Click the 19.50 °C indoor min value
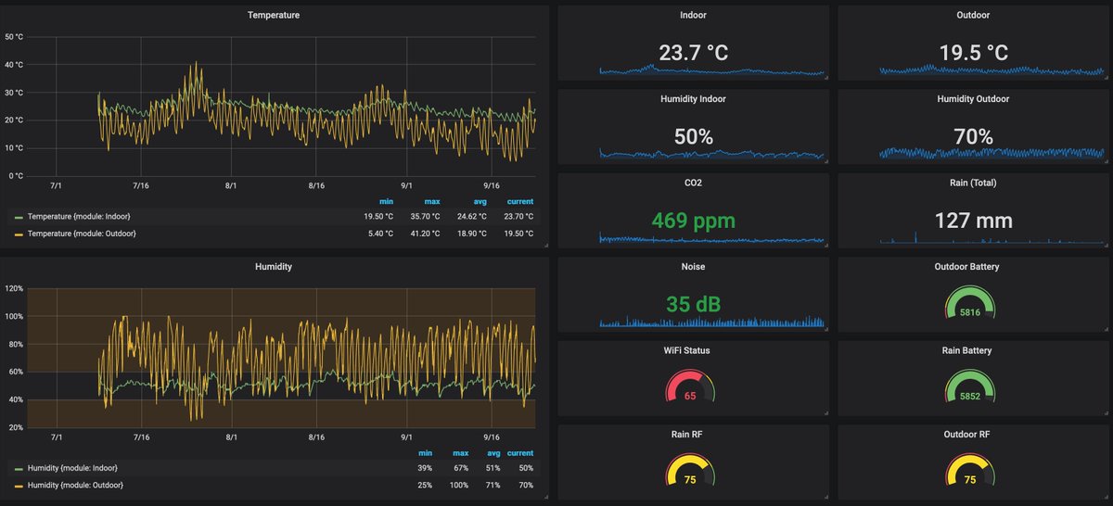Screen dimensions: 1113x506 [x=379, y=216]
